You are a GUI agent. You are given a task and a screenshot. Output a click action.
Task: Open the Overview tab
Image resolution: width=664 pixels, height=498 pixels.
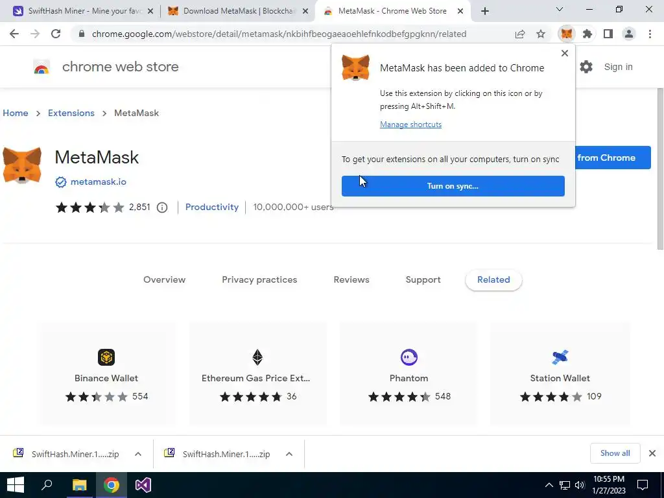point(164,280)
